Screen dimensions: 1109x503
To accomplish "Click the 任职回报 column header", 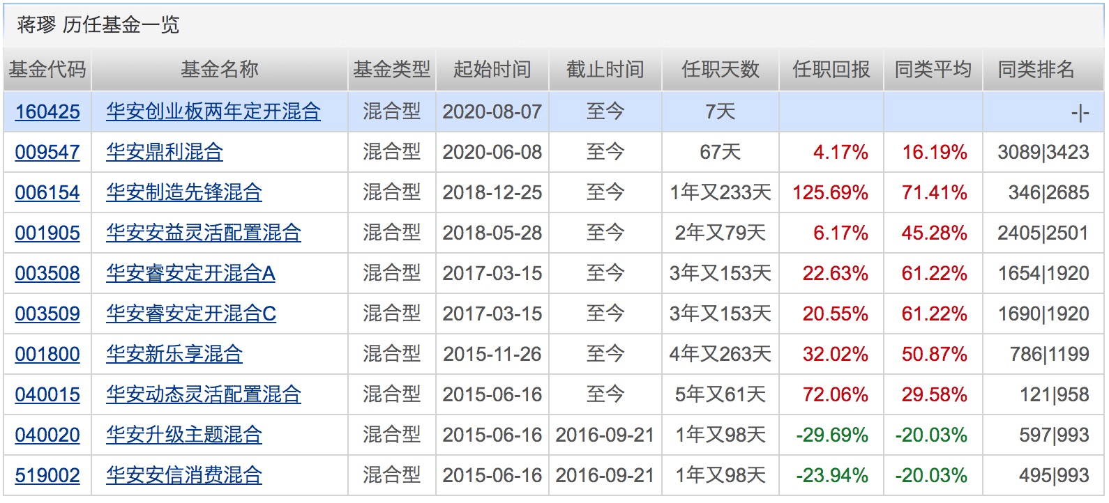I will [x=831, y=70].
